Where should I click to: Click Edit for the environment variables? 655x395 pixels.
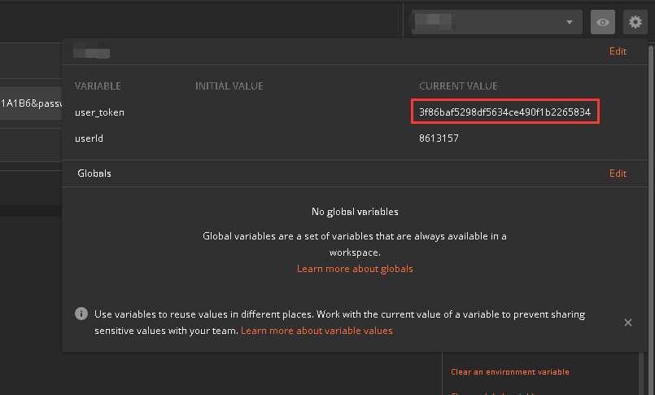click(x=618, y=51)
